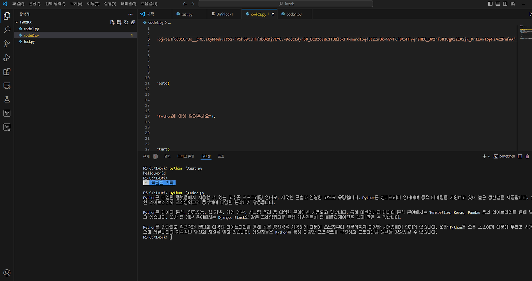Open the Explorer view in the activity bar
532x281 pixels.
point(7,16)
